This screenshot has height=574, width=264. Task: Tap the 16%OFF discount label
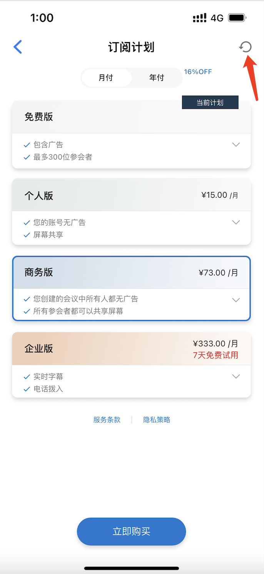[198, 72]
